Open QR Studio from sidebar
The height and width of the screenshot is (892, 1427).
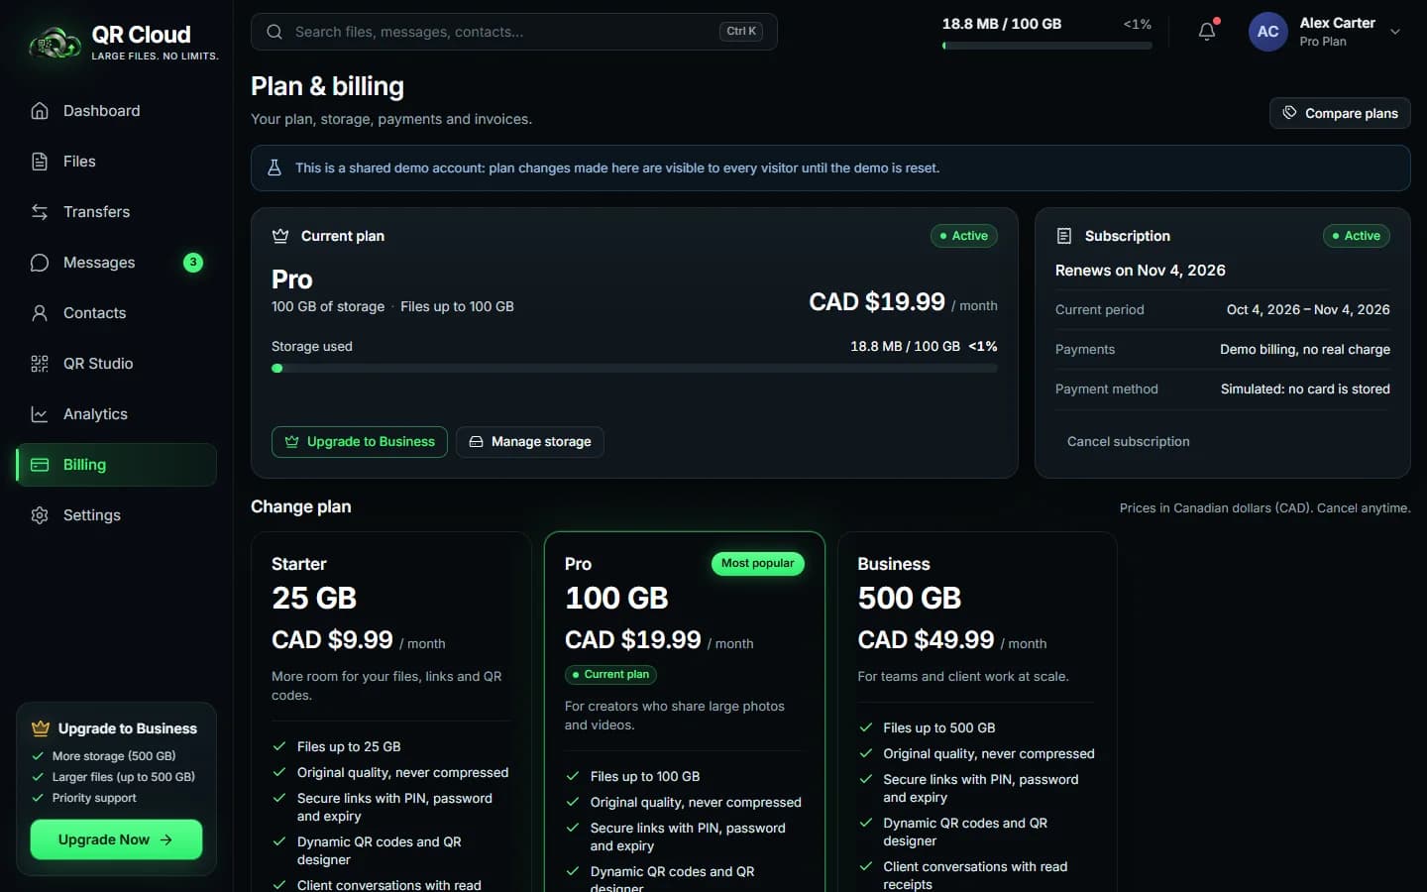pos(116,364)
